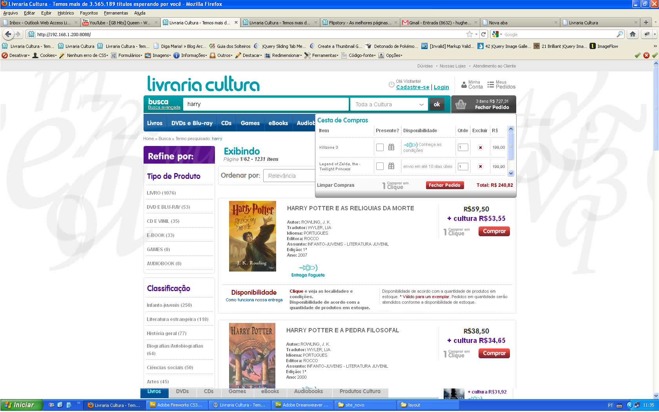Click the Busca avançada link
The height and width of the screenshot is (412, 659).
coord(164,108)
